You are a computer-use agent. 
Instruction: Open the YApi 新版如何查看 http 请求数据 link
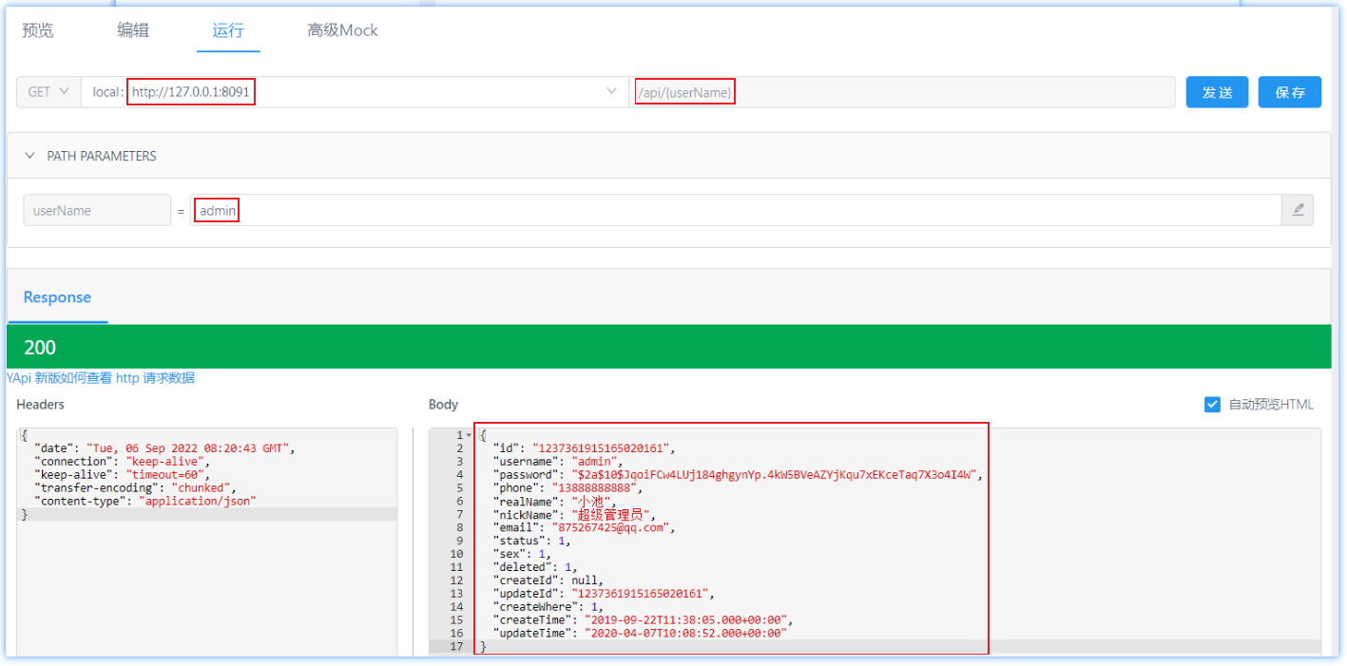101,377
